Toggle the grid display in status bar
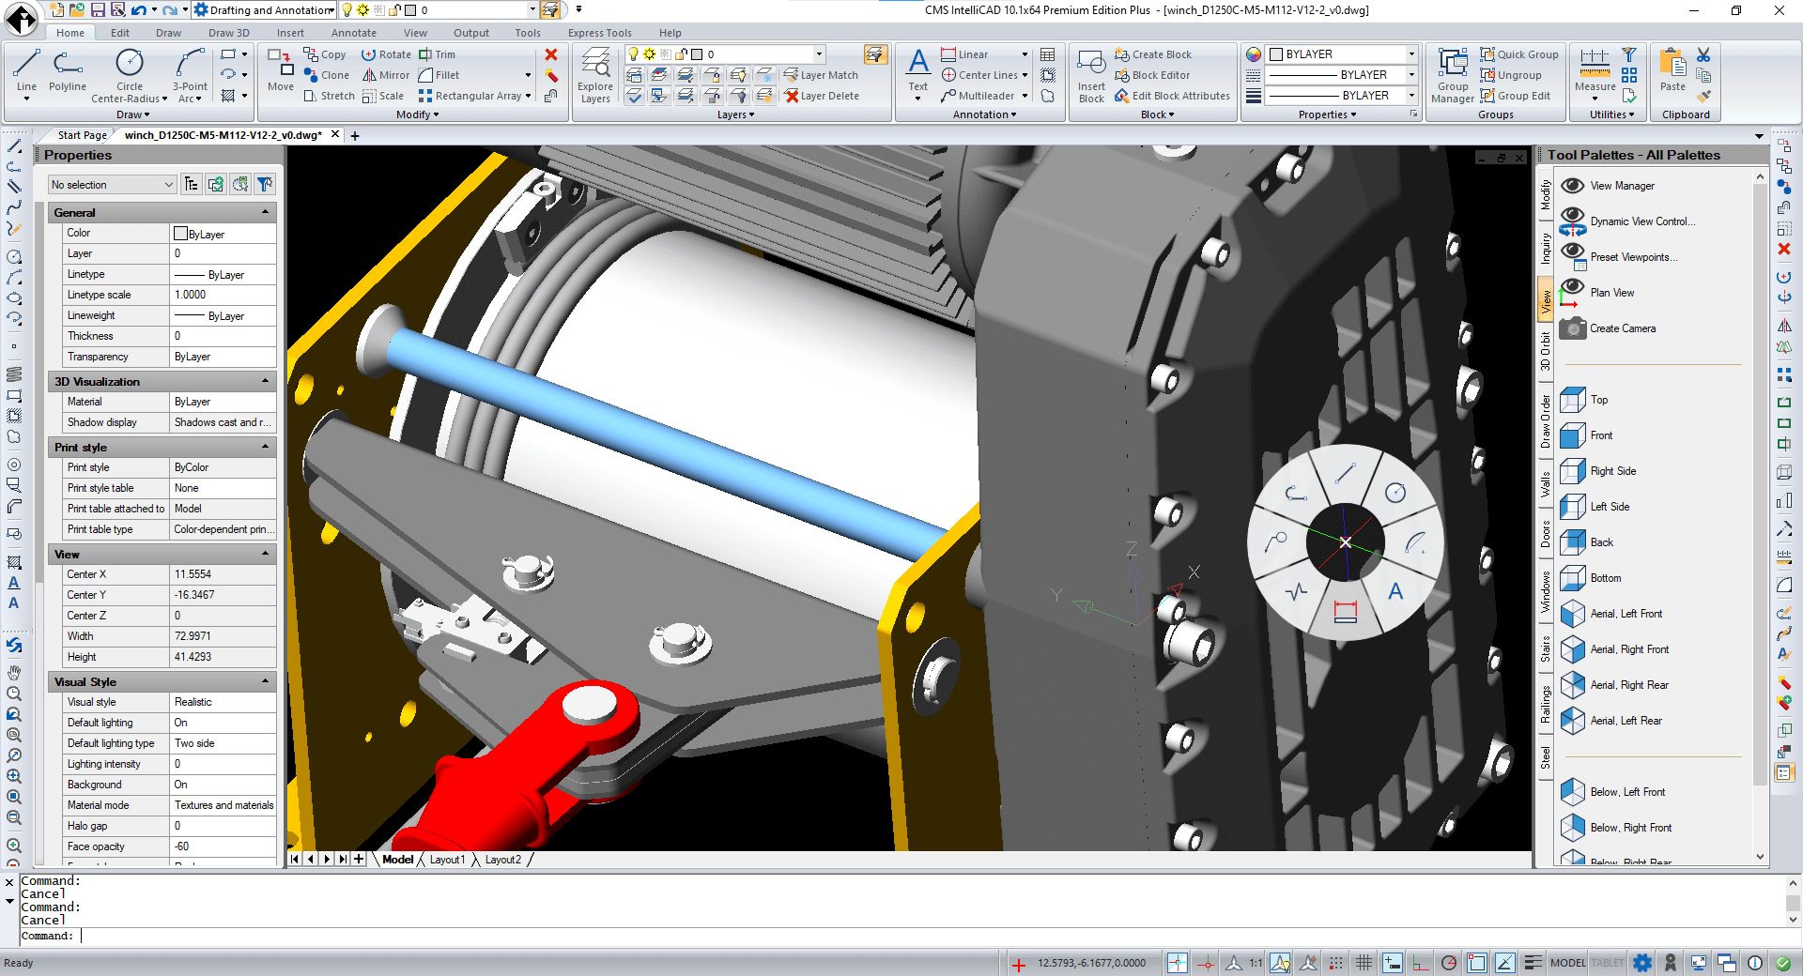 (x=1364, y=963)
